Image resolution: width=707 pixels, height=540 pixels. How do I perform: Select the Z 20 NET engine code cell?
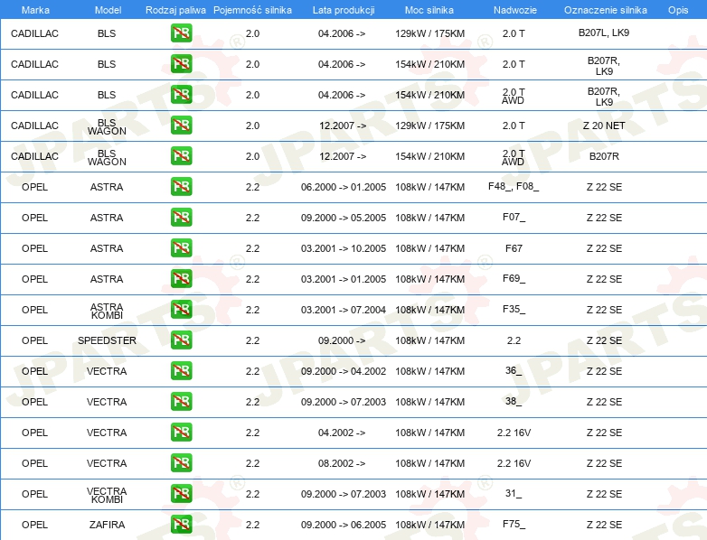pyautogui.click(x=604, y=126)
